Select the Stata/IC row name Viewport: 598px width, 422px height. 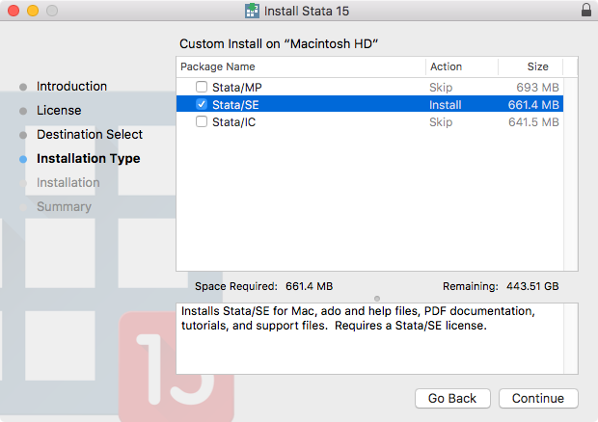pyautogui.click(x=233, y=122)
